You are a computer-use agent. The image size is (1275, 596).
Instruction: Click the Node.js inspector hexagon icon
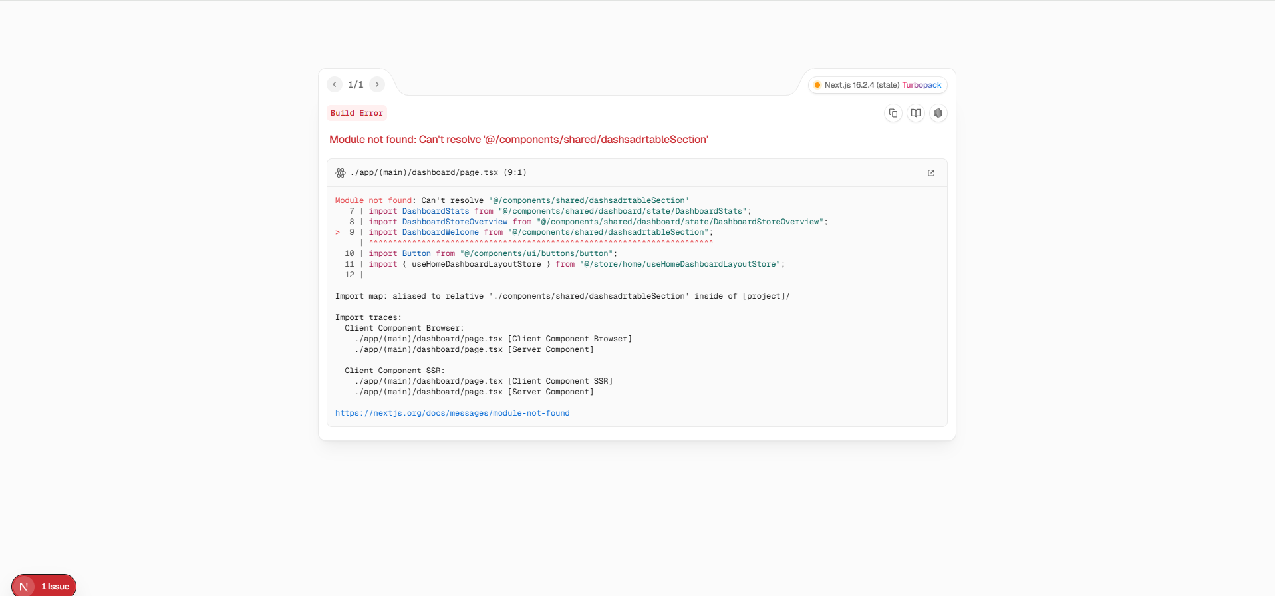[x=938, y=113]
